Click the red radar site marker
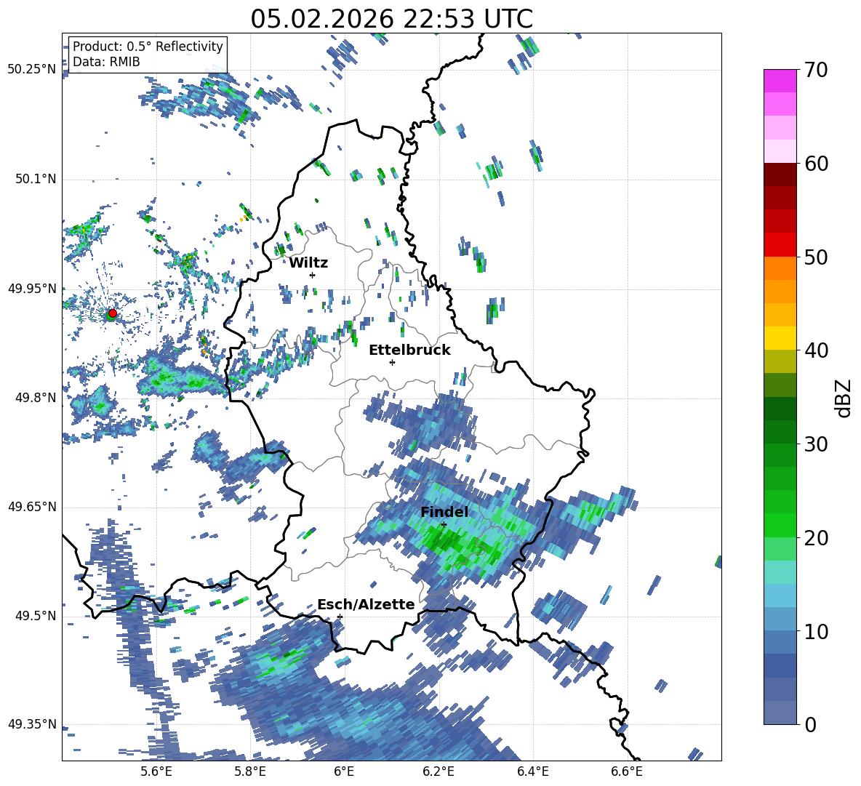The width and height of the screenshot is (861, 786). 113,313
